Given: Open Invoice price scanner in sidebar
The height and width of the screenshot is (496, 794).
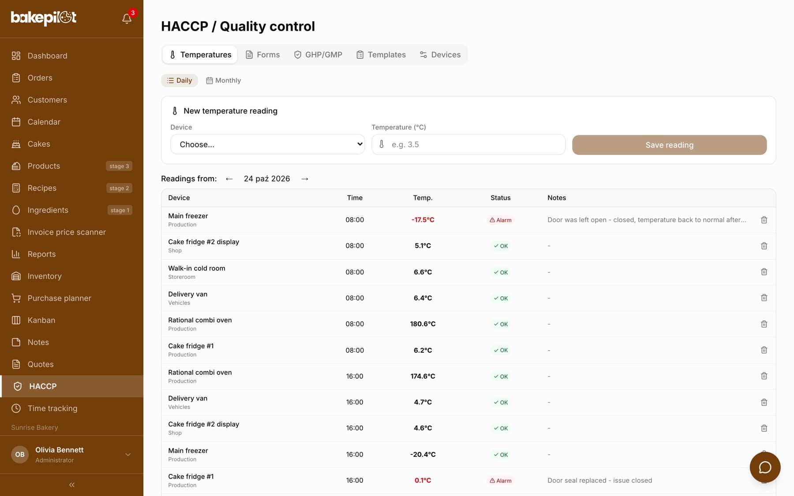Looking at the screenshot, I should click(x=71, y=232).
